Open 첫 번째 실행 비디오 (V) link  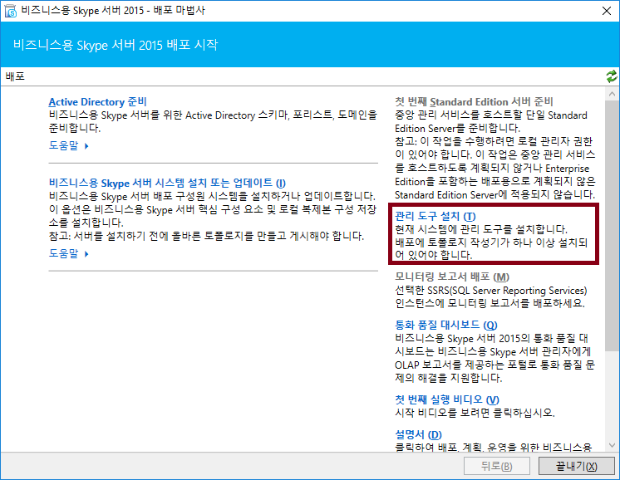(447, 399)
